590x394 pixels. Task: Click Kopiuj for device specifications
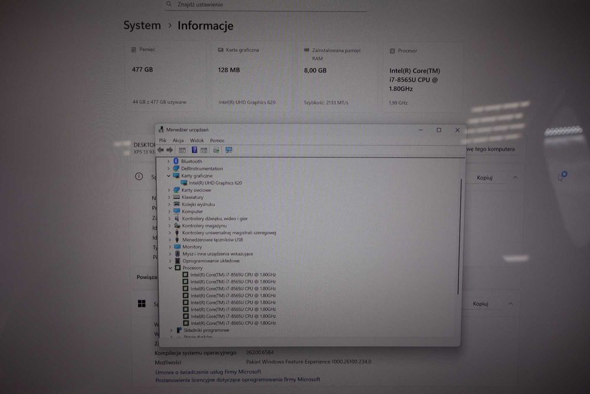click(484, 177)
